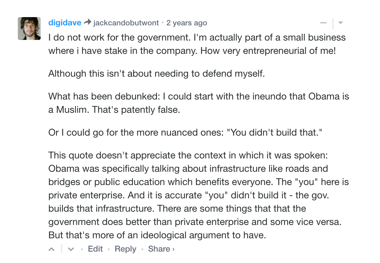
Task: Click the paragraph starting "What has been debunked"
Action: click(199, 103)
